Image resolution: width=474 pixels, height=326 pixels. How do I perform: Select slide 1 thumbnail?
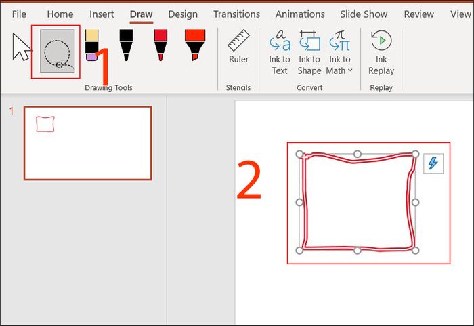(87, 143)
